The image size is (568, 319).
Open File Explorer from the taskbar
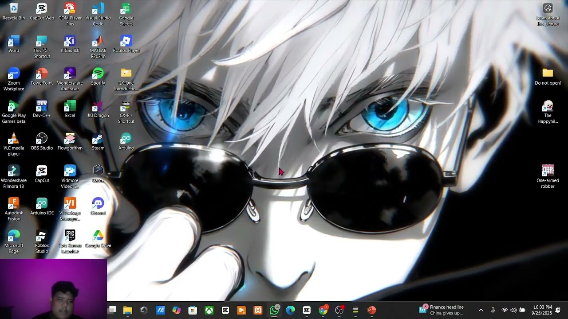tap(128, 310)
